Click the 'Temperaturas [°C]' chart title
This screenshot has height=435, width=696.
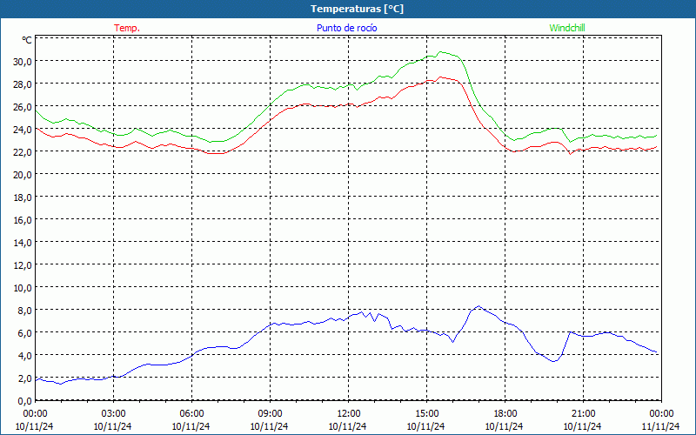pos(357,9)
